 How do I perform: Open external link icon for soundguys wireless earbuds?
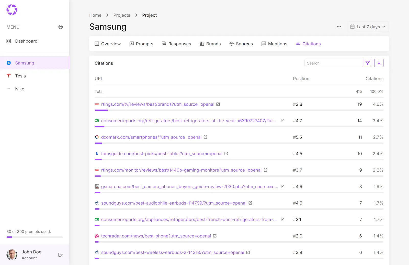(248, 253)
